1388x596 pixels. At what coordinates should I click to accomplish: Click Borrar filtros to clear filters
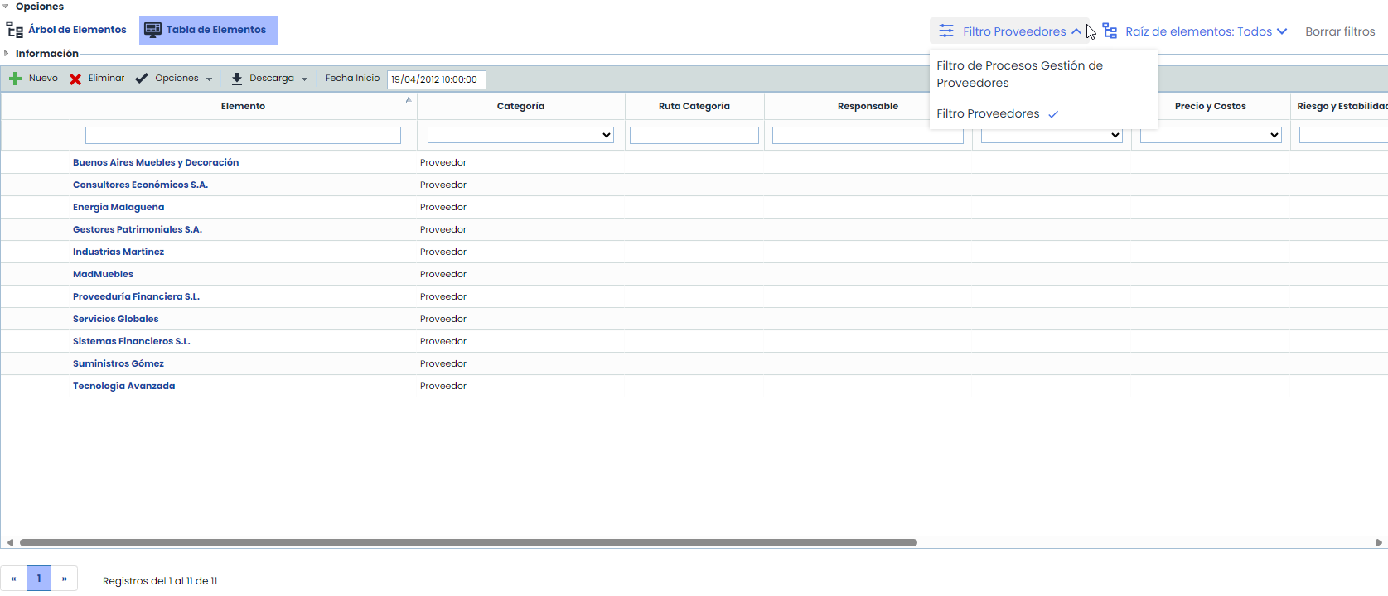click(x=1339, y=31)
